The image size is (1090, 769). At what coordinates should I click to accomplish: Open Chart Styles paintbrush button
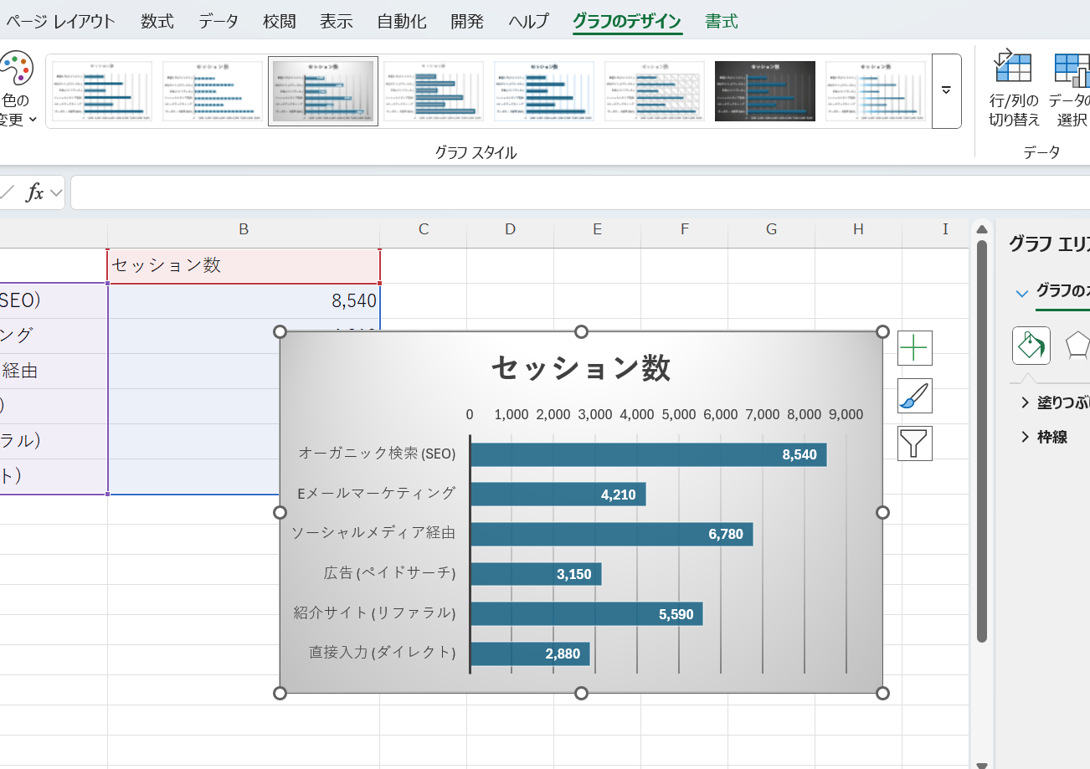point(914,396)
